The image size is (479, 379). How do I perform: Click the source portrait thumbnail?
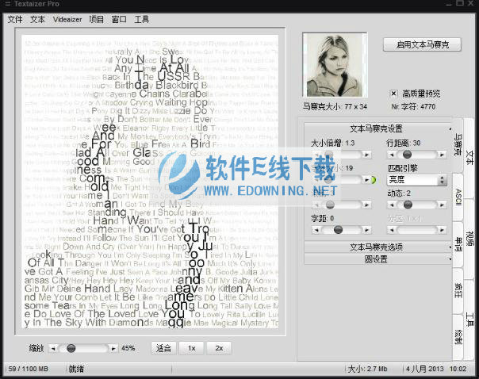(335, 65)
